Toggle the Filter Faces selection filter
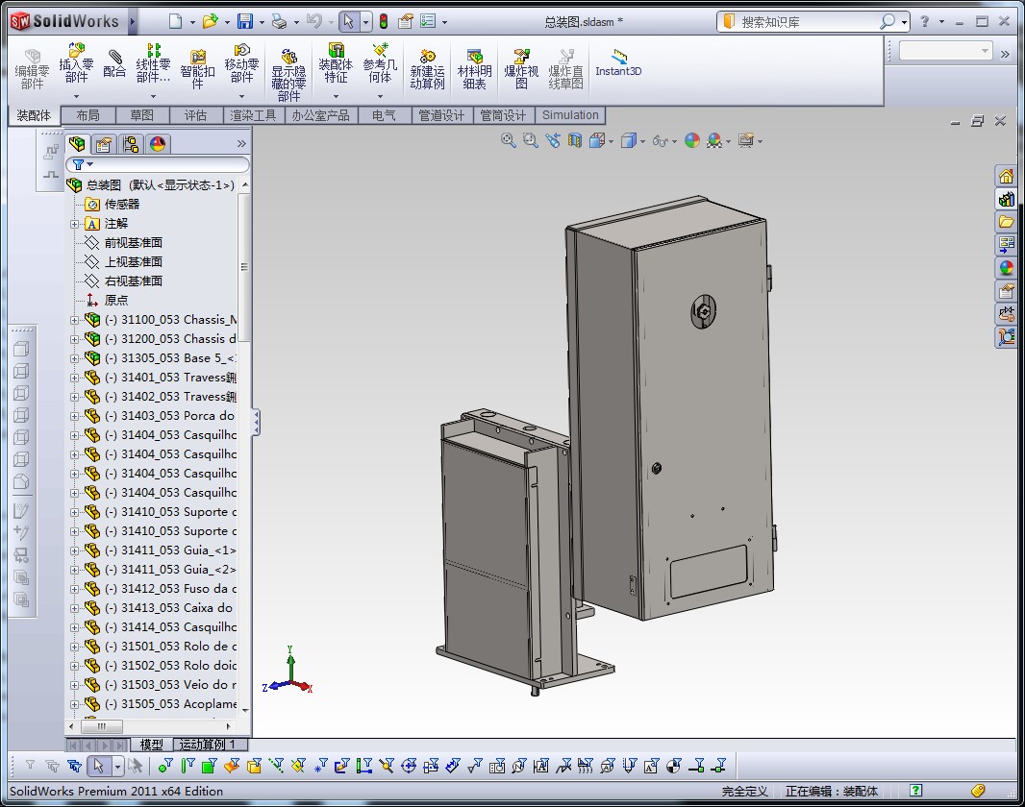The image size is (1025, 807). (x=210, y=766)
